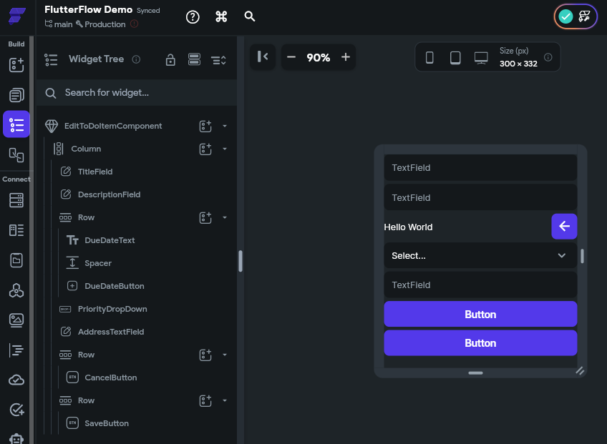Open the AI agent robot sidebar icon
Viewport: 607px width, 444px height.
tap(16, 438)
